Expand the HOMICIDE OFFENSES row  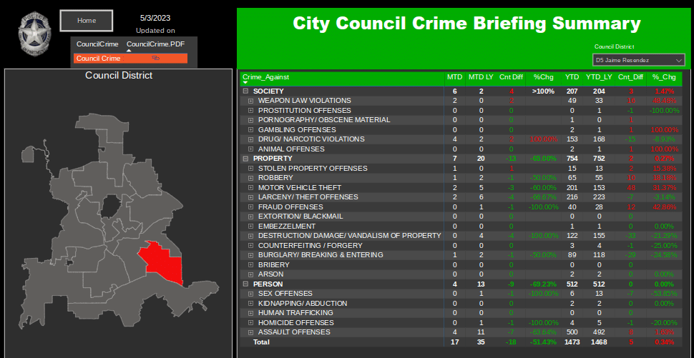[251, 322]
